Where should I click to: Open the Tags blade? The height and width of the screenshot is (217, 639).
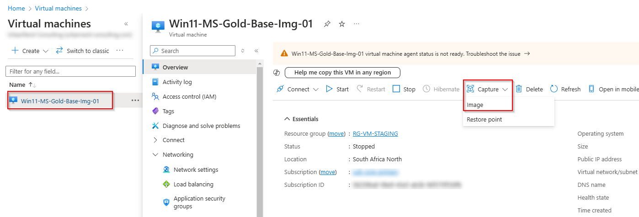(x=168, y=111)
